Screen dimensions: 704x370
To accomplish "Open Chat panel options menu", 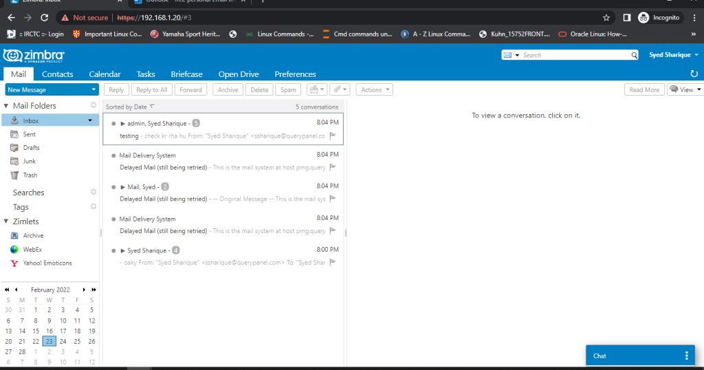I will [x=686, y=356].
